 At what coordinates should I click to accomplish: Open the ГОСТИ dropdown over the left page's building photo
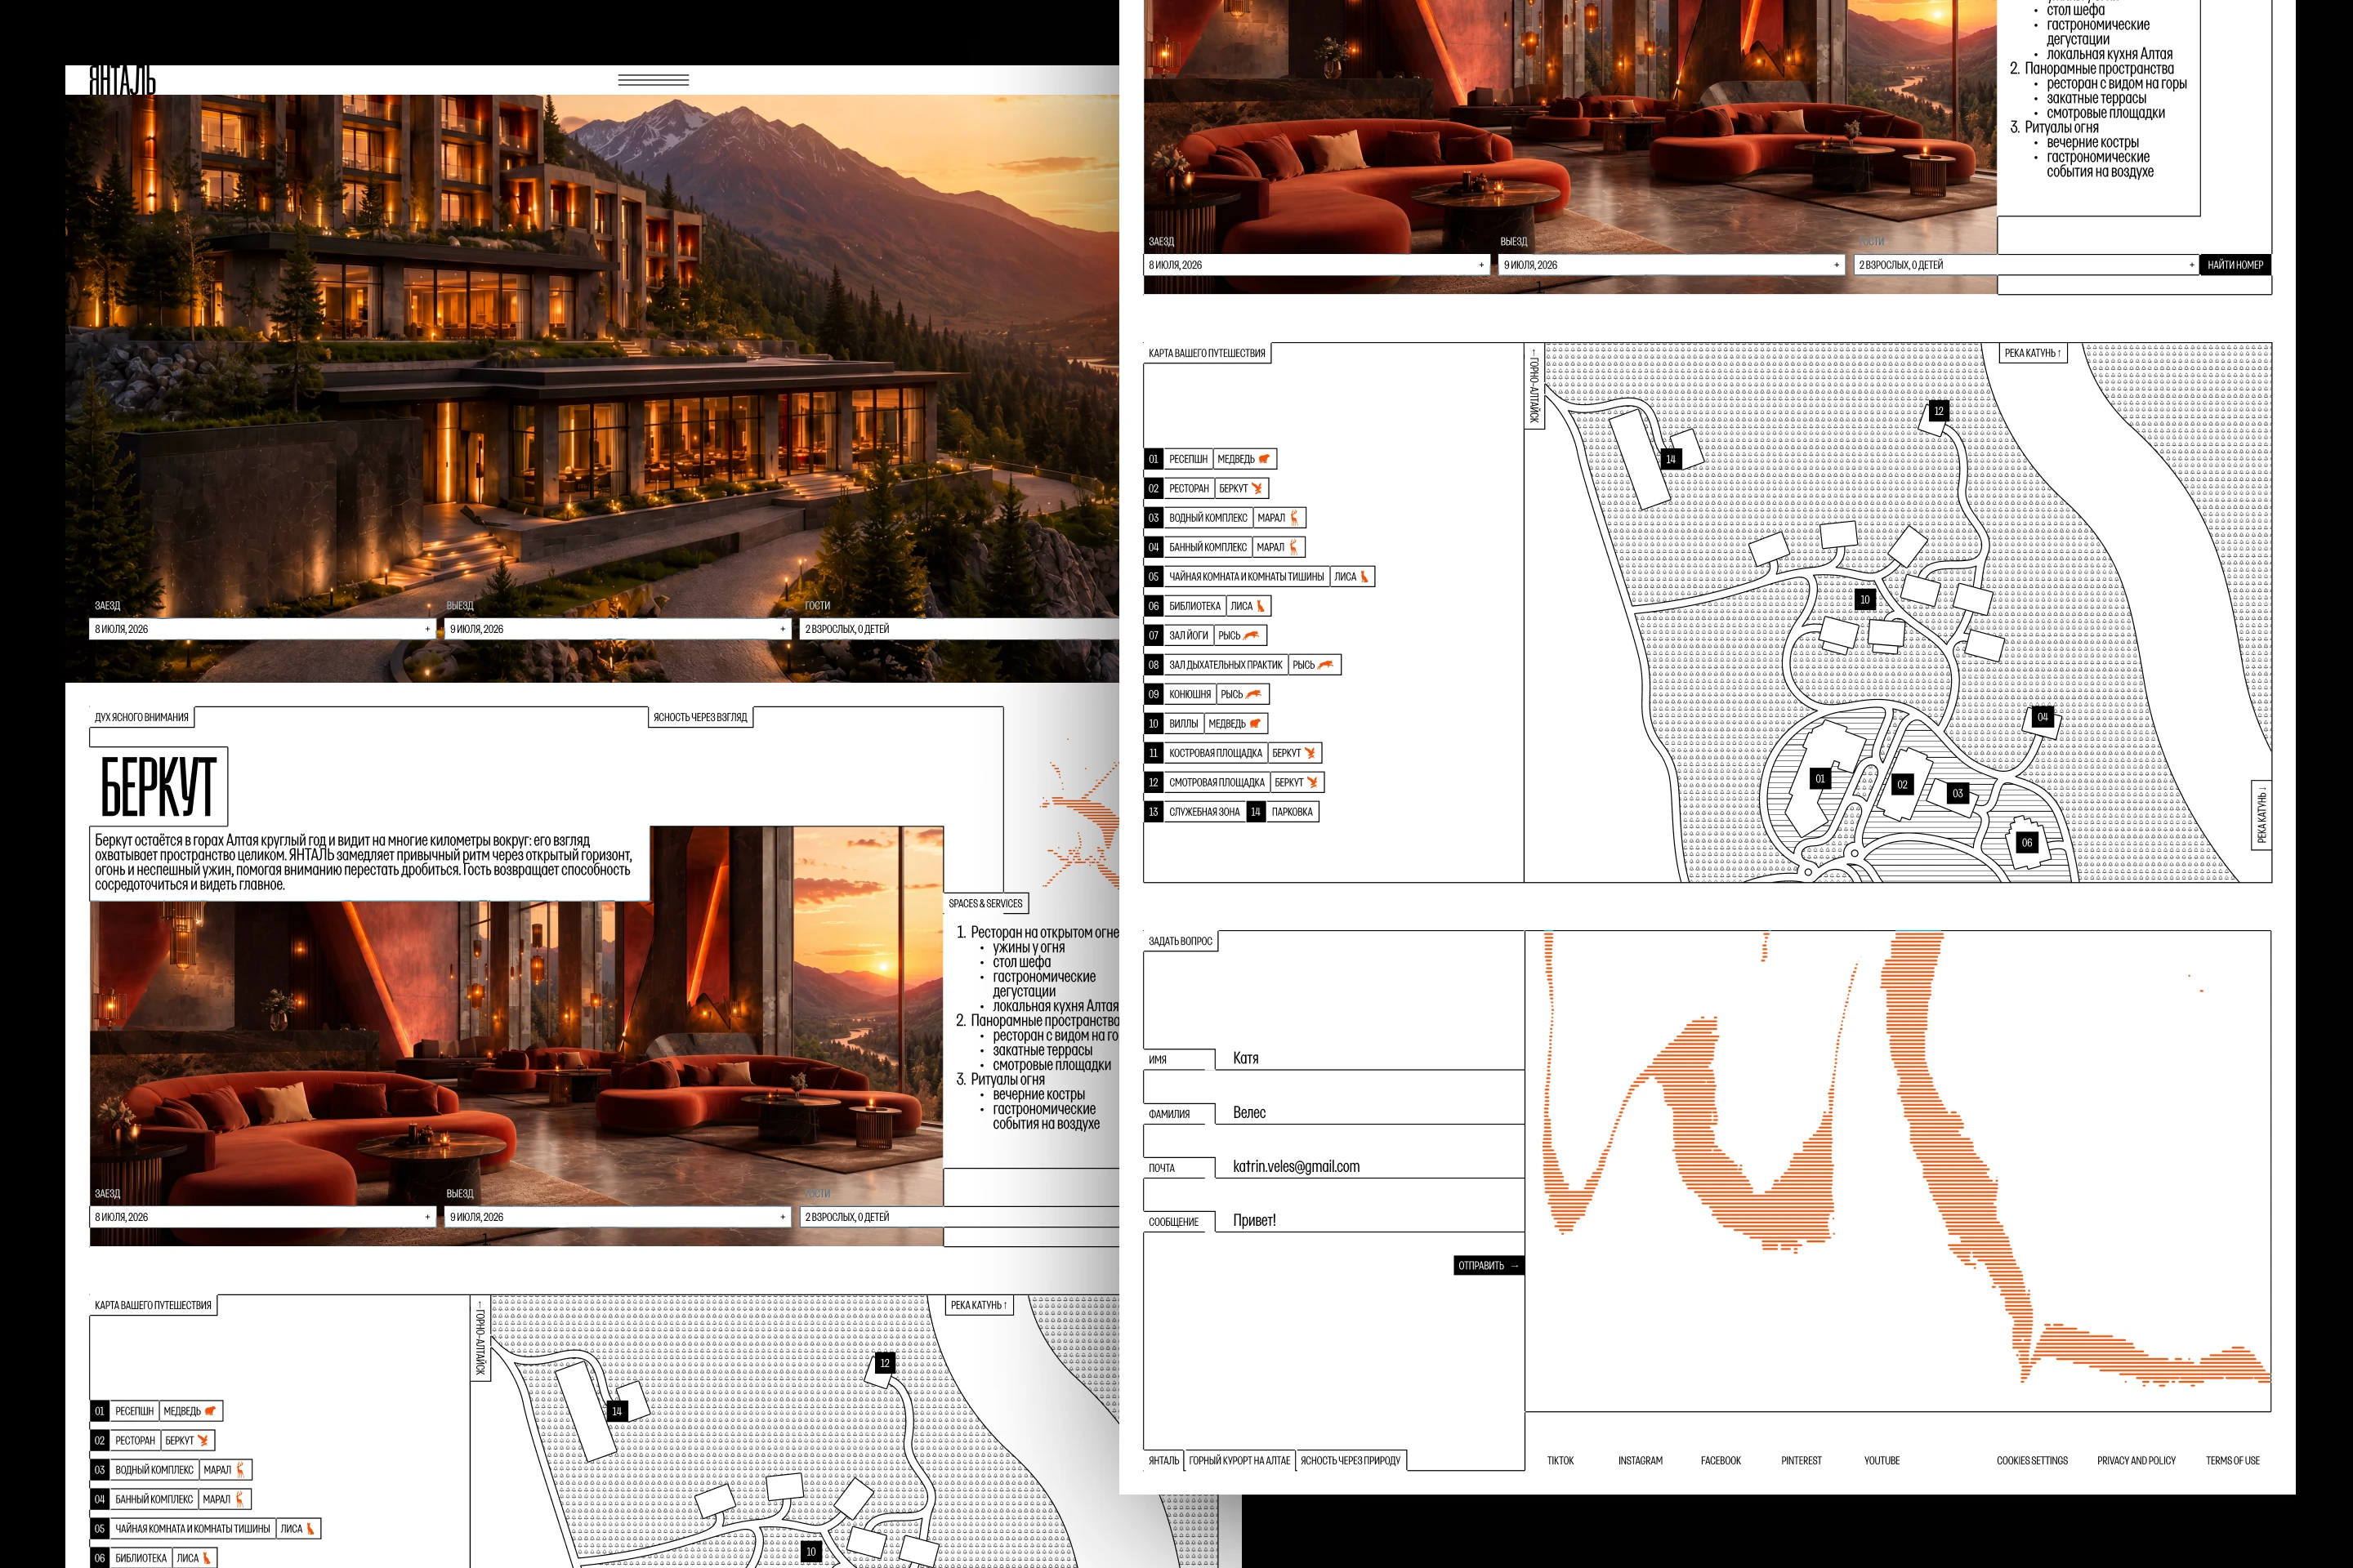[x=959, y=629]
